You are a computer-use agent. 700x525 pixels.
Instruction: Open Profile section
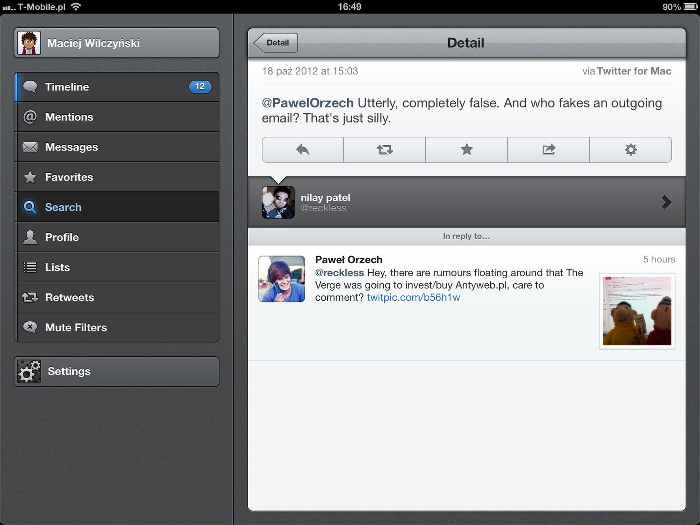coord(117,238)
